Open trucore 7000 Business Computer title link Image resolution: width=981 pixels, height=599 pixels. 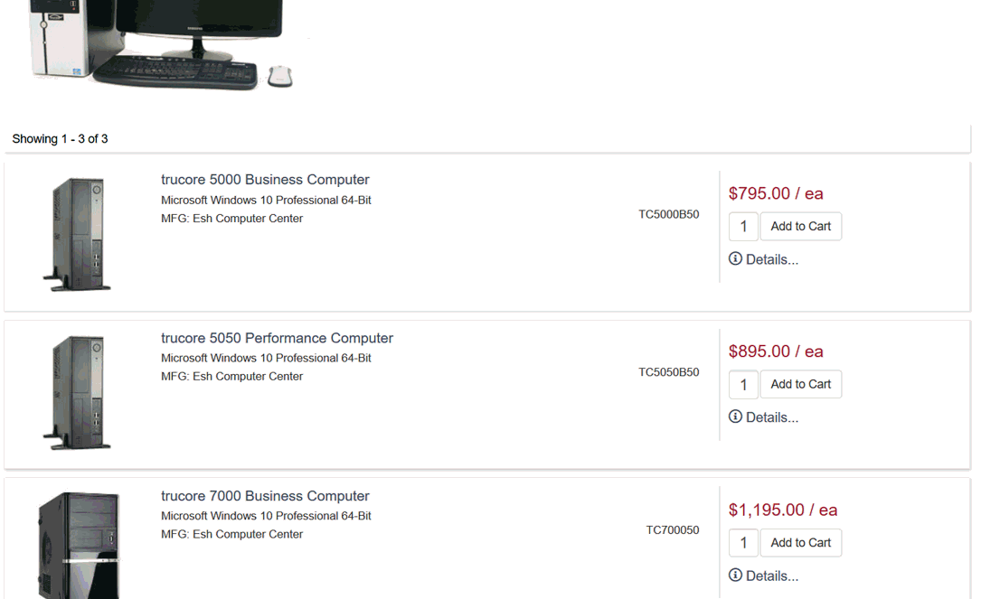click(x=265, y=496)
